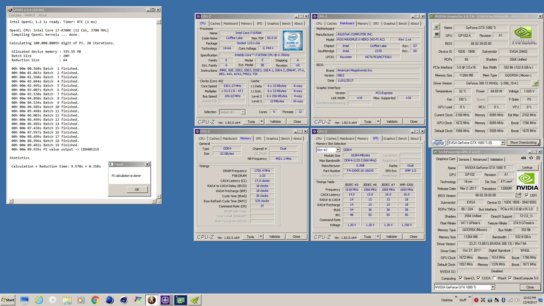Click the Stuff toolbar label on taskbar

[x=463, y=300]
